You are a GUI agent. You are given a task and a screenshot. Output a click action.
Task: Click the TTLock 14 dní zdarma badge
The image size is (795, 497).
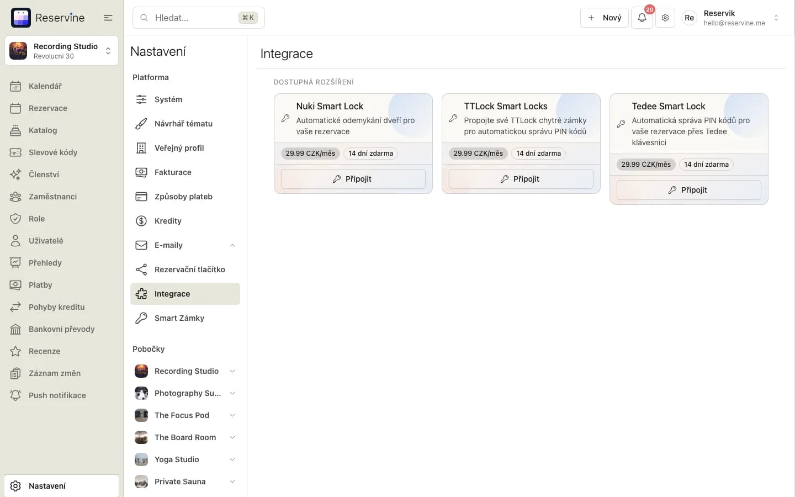click(x=538, y=154)
